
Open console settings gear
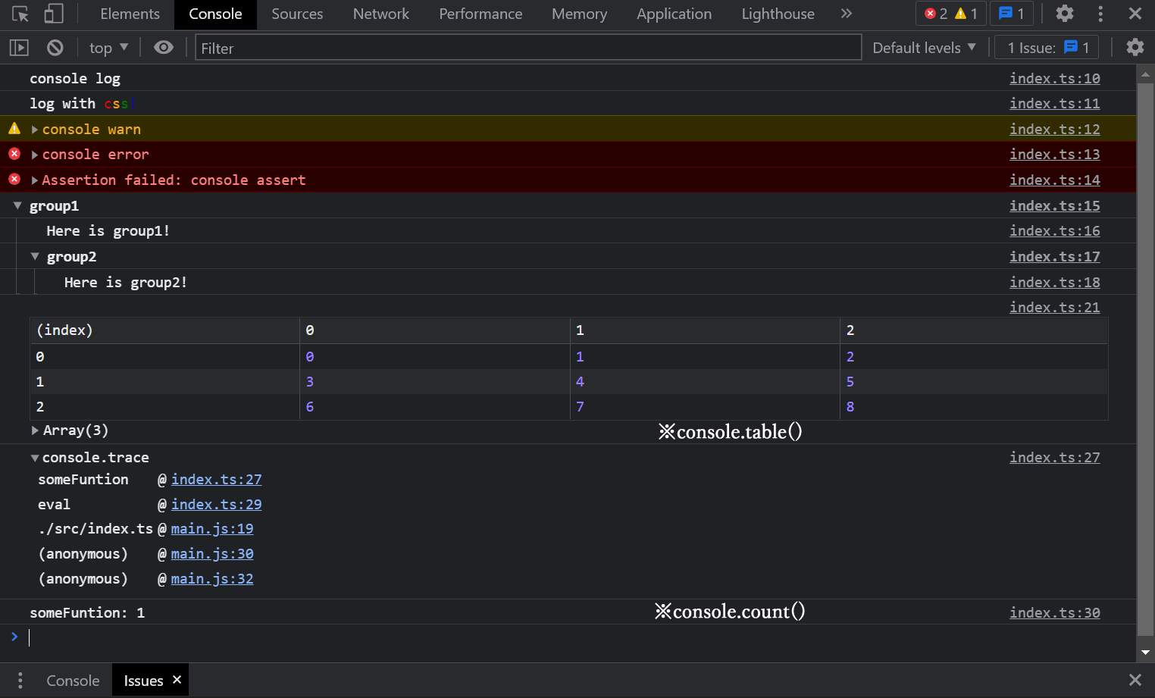pyautogui.click(x=1135, y=48)
